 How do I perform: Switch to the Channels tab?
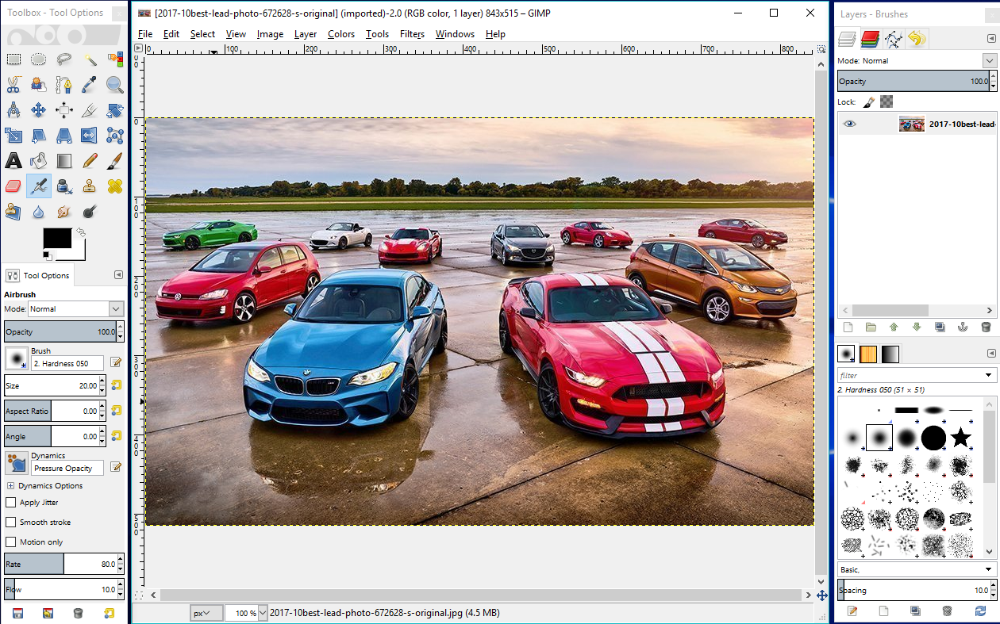(871, 39)
